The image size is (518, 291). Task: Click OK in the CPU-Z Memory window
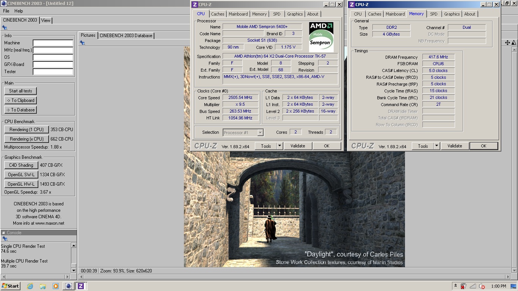(x=483, y=146)
